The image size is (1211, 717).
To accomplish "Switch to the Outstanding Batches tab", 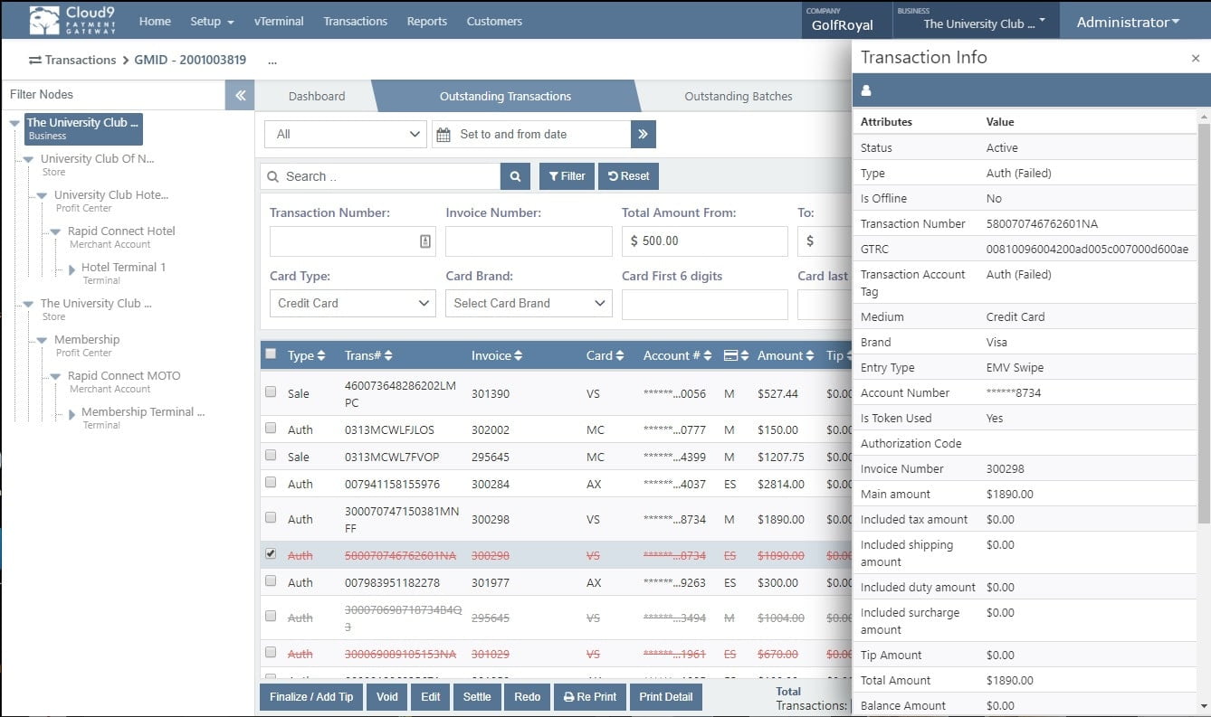I will point(738,96).
